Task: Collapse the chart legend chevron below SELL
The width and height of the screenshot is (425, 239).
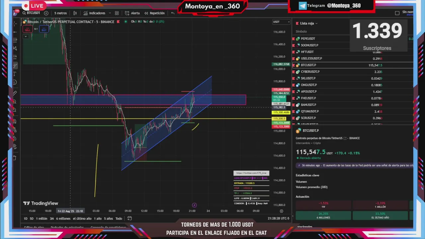Action: click(x=26, y=36)
